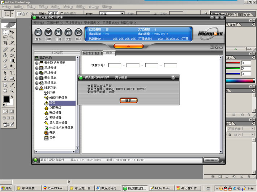Click sidebar tree vertical scrollbar down arrow
This screenshot has height=192, width=257.
(77, 148)
